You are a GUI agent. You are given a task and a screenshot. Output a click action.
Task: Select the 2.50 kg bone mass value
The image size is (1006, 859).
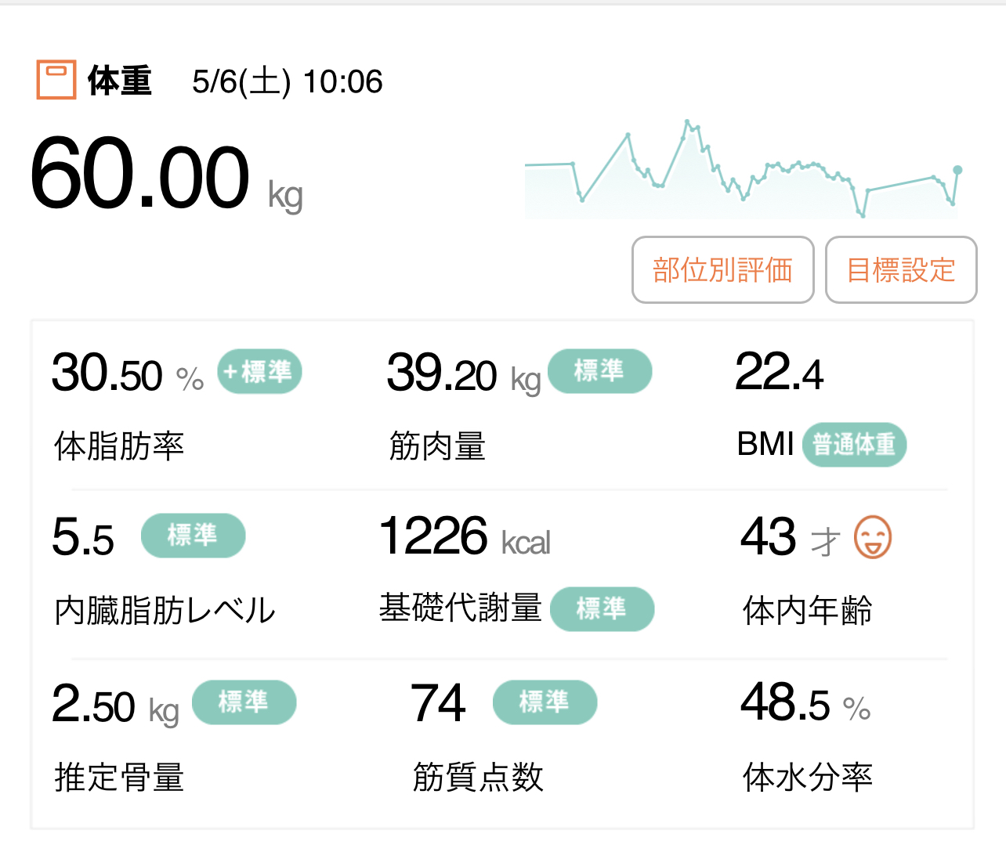(x=115, y=704)
